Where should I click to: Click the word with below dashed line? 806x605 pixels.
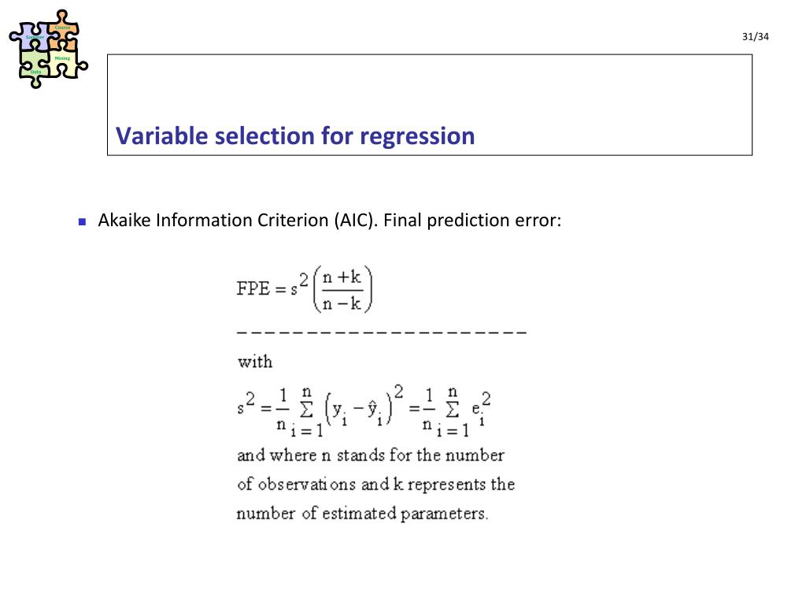pyautogui.click(x=255, y=362)
